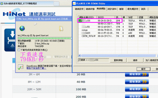Sort by 認證 column header
Screen dimensions: 158x98
click(x=143, y=17)
